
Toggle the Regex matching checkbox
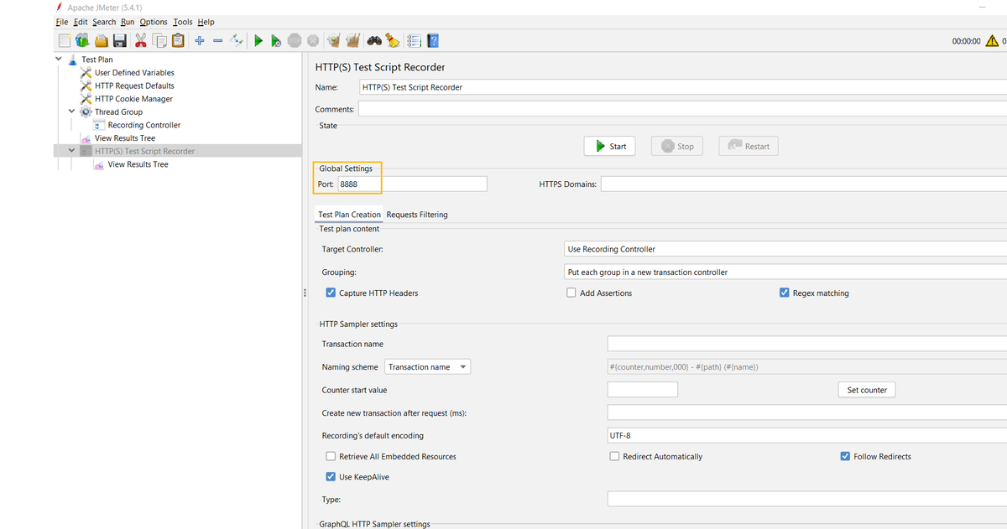(785, 293)
